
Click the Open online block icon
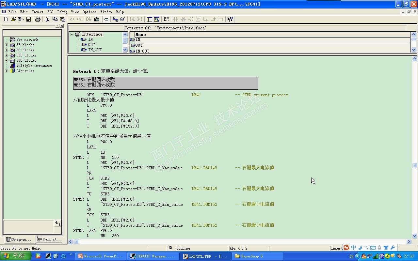tap(21, 19)
